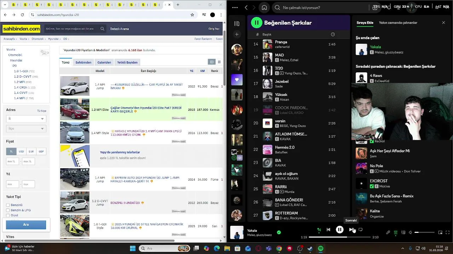The height and width of the screenshot is (254, 453).
Task: Select EUR currency option
Action: (x=31, y=151)
